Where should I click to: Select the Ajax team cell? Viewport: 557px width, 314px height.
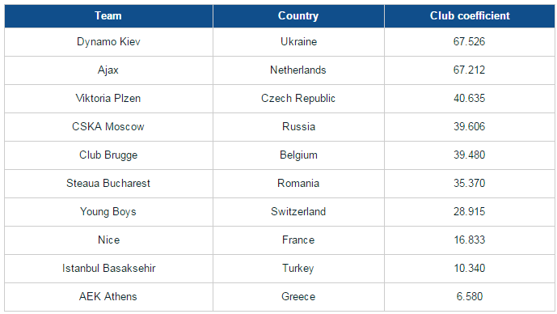pos(108,70)
